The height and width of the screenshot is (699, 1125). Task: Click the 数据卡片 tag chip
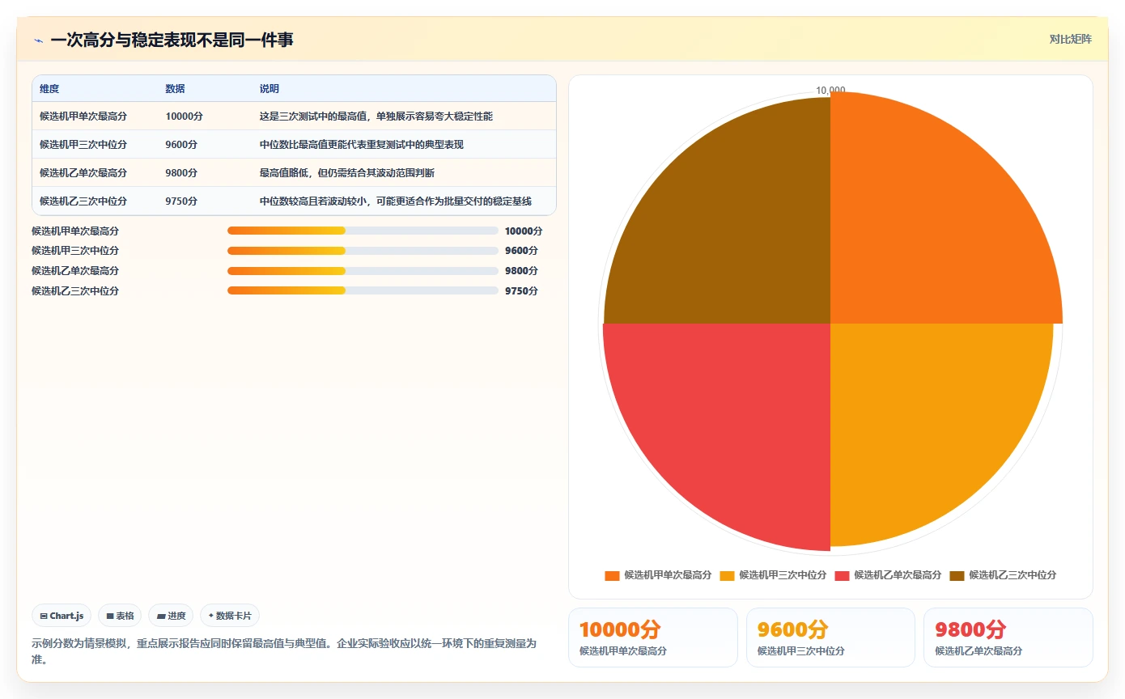click(x=230, y=616)
